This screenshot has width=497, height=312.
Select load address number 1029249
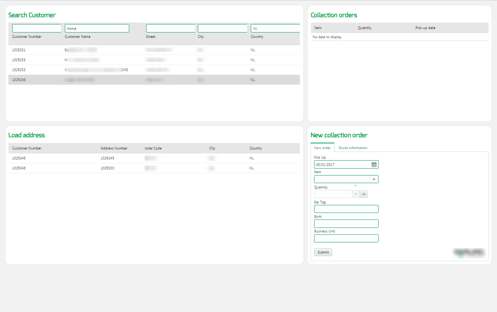tap(107, 158)
